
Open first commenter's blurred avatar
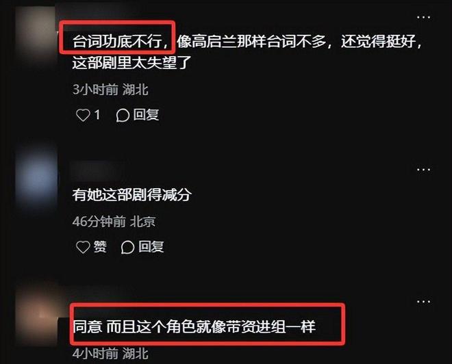pyautogui.click(x=36, y=31)
